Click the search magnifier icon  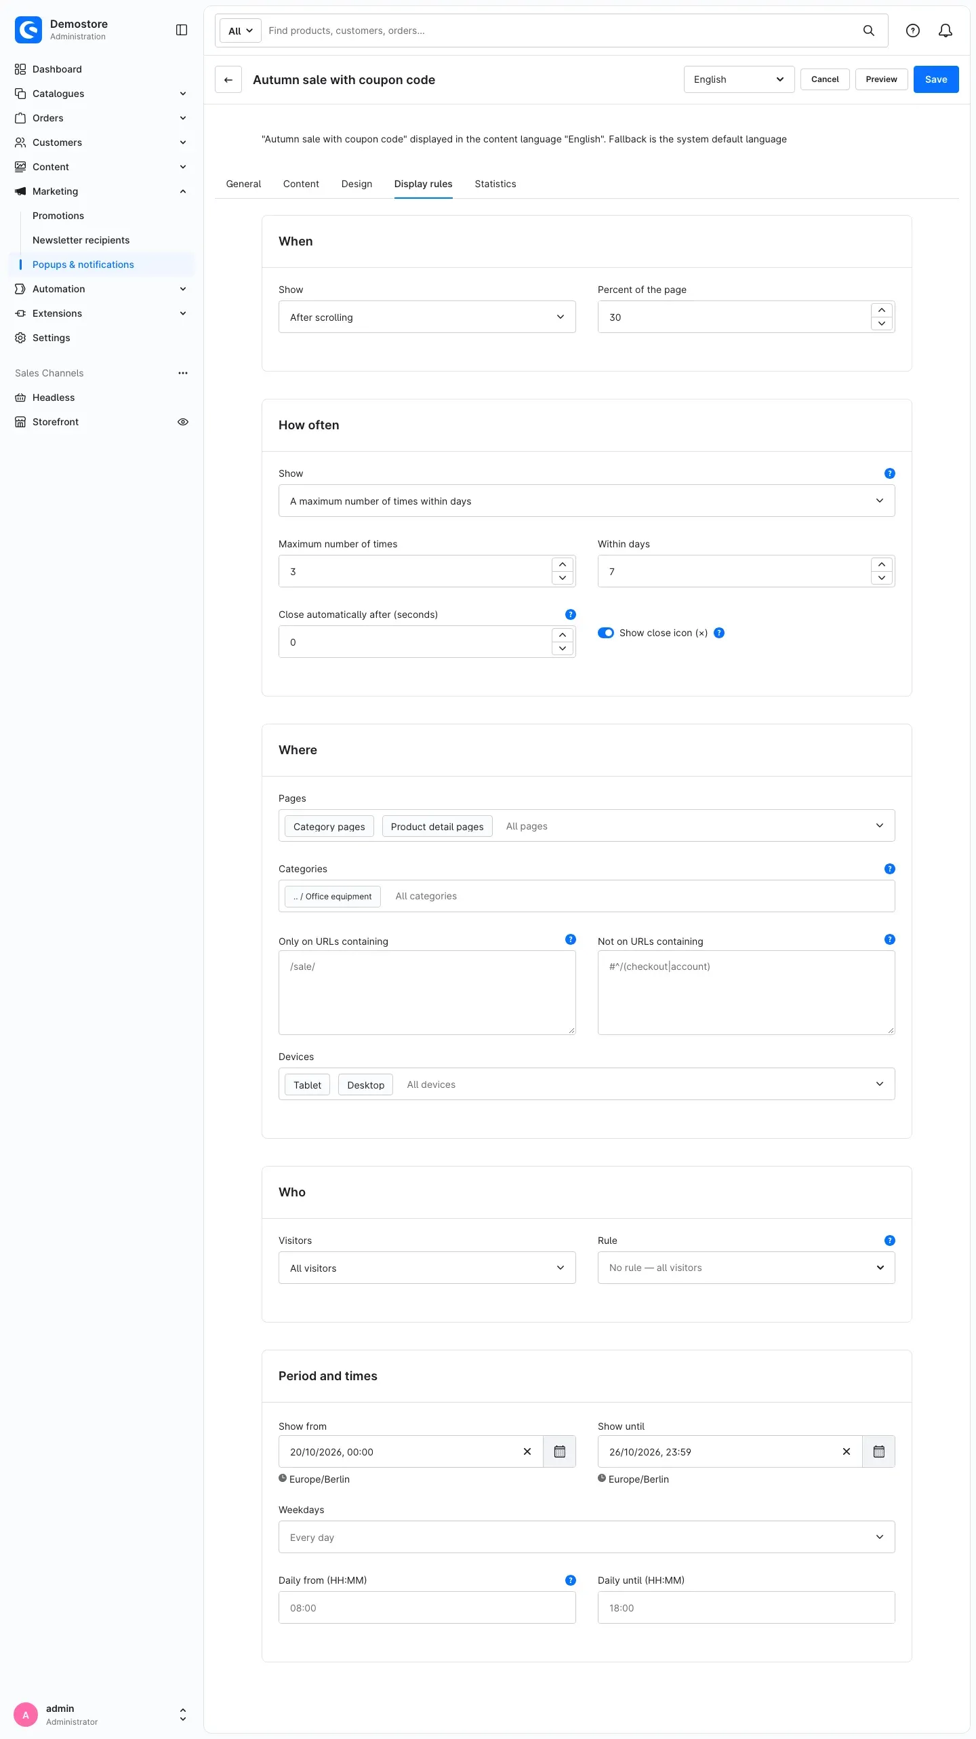pyautogui.click(x=869, y=31)
